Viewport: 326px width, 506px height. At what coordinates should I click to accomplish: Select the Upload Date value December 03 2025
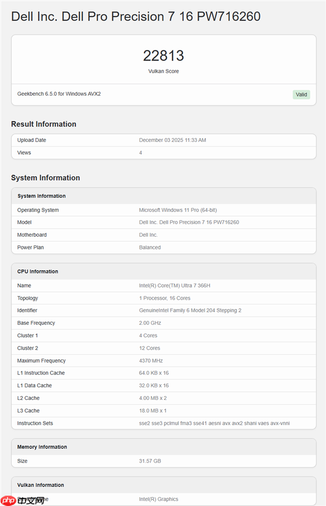tap(172, 140)
